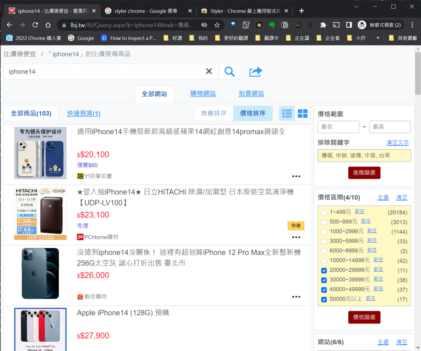Switch to Styler Chrome web store tab
This screenshot has height=351, width=421.
click(245, 11)
